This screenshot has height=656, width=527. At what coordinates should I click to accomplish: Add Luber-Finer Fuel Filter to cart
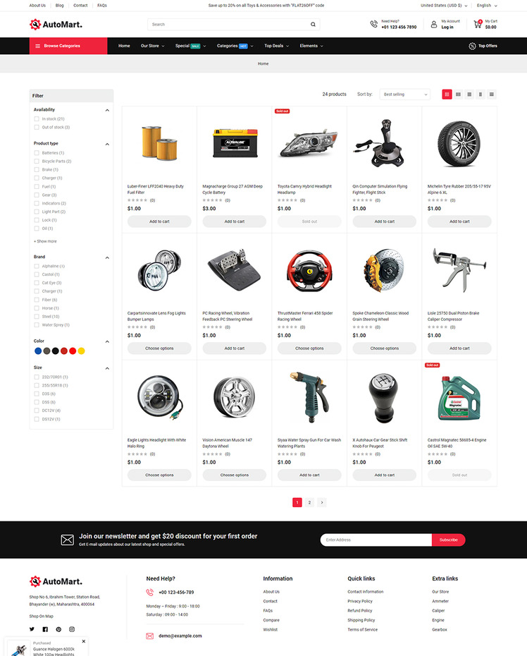pos(159,221)
